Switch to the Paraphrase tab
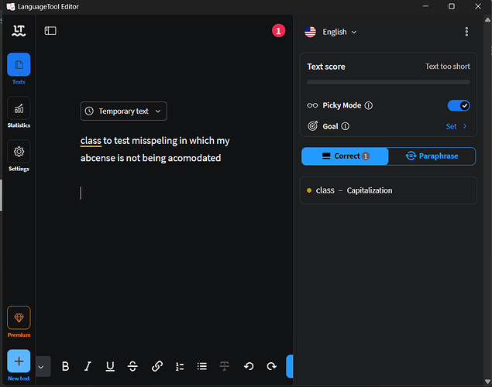The height and width of the screenshot is (387, 492). 432,156
